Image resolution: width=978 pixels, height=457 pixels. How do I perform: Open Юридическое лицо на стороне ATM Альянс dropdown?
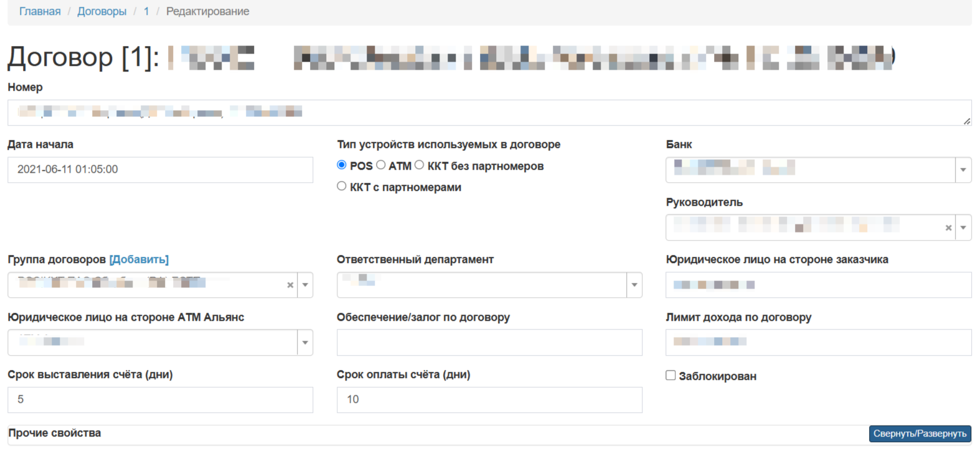305,343
